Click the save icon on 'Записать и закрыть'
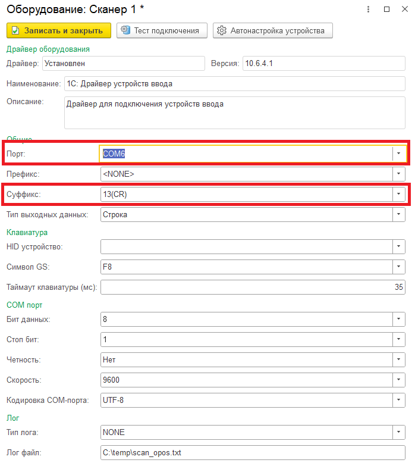 [x=15, y=30]
